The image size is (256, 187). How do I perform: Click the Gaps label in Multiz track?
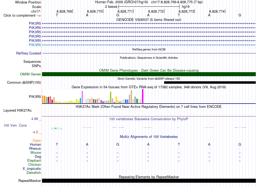pos(37,141)
